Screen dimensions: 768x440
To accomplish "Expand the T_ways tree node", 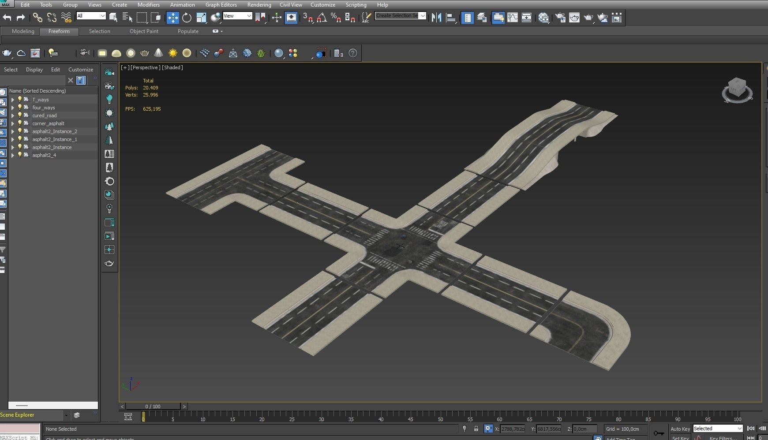I will pyautogui.click(x=12, y=100).
